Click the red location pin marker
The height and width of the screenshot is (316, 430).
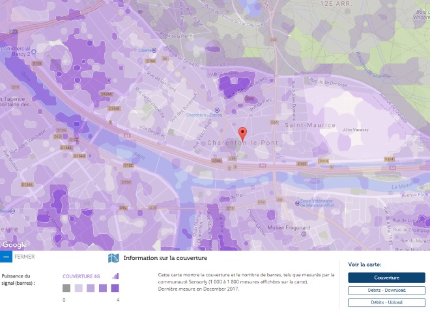(x=242, y=134)
